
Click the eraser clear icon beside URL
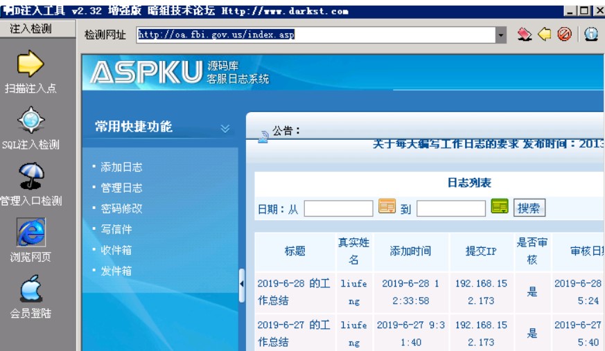525,35
